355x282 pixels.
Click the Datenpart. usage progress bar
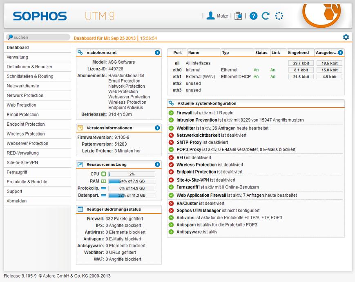point(132,195)
